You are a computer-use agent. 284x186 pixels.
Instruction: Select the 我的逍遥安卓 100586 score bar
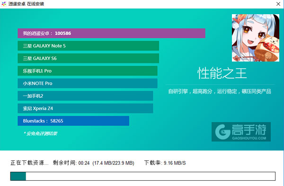111,33
